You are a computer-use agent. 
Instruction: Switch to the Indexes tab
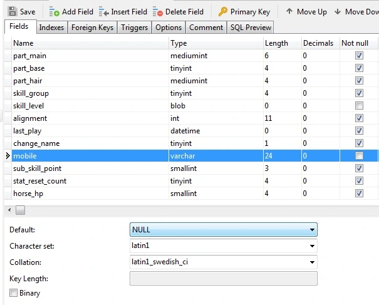tap(51, 28)
